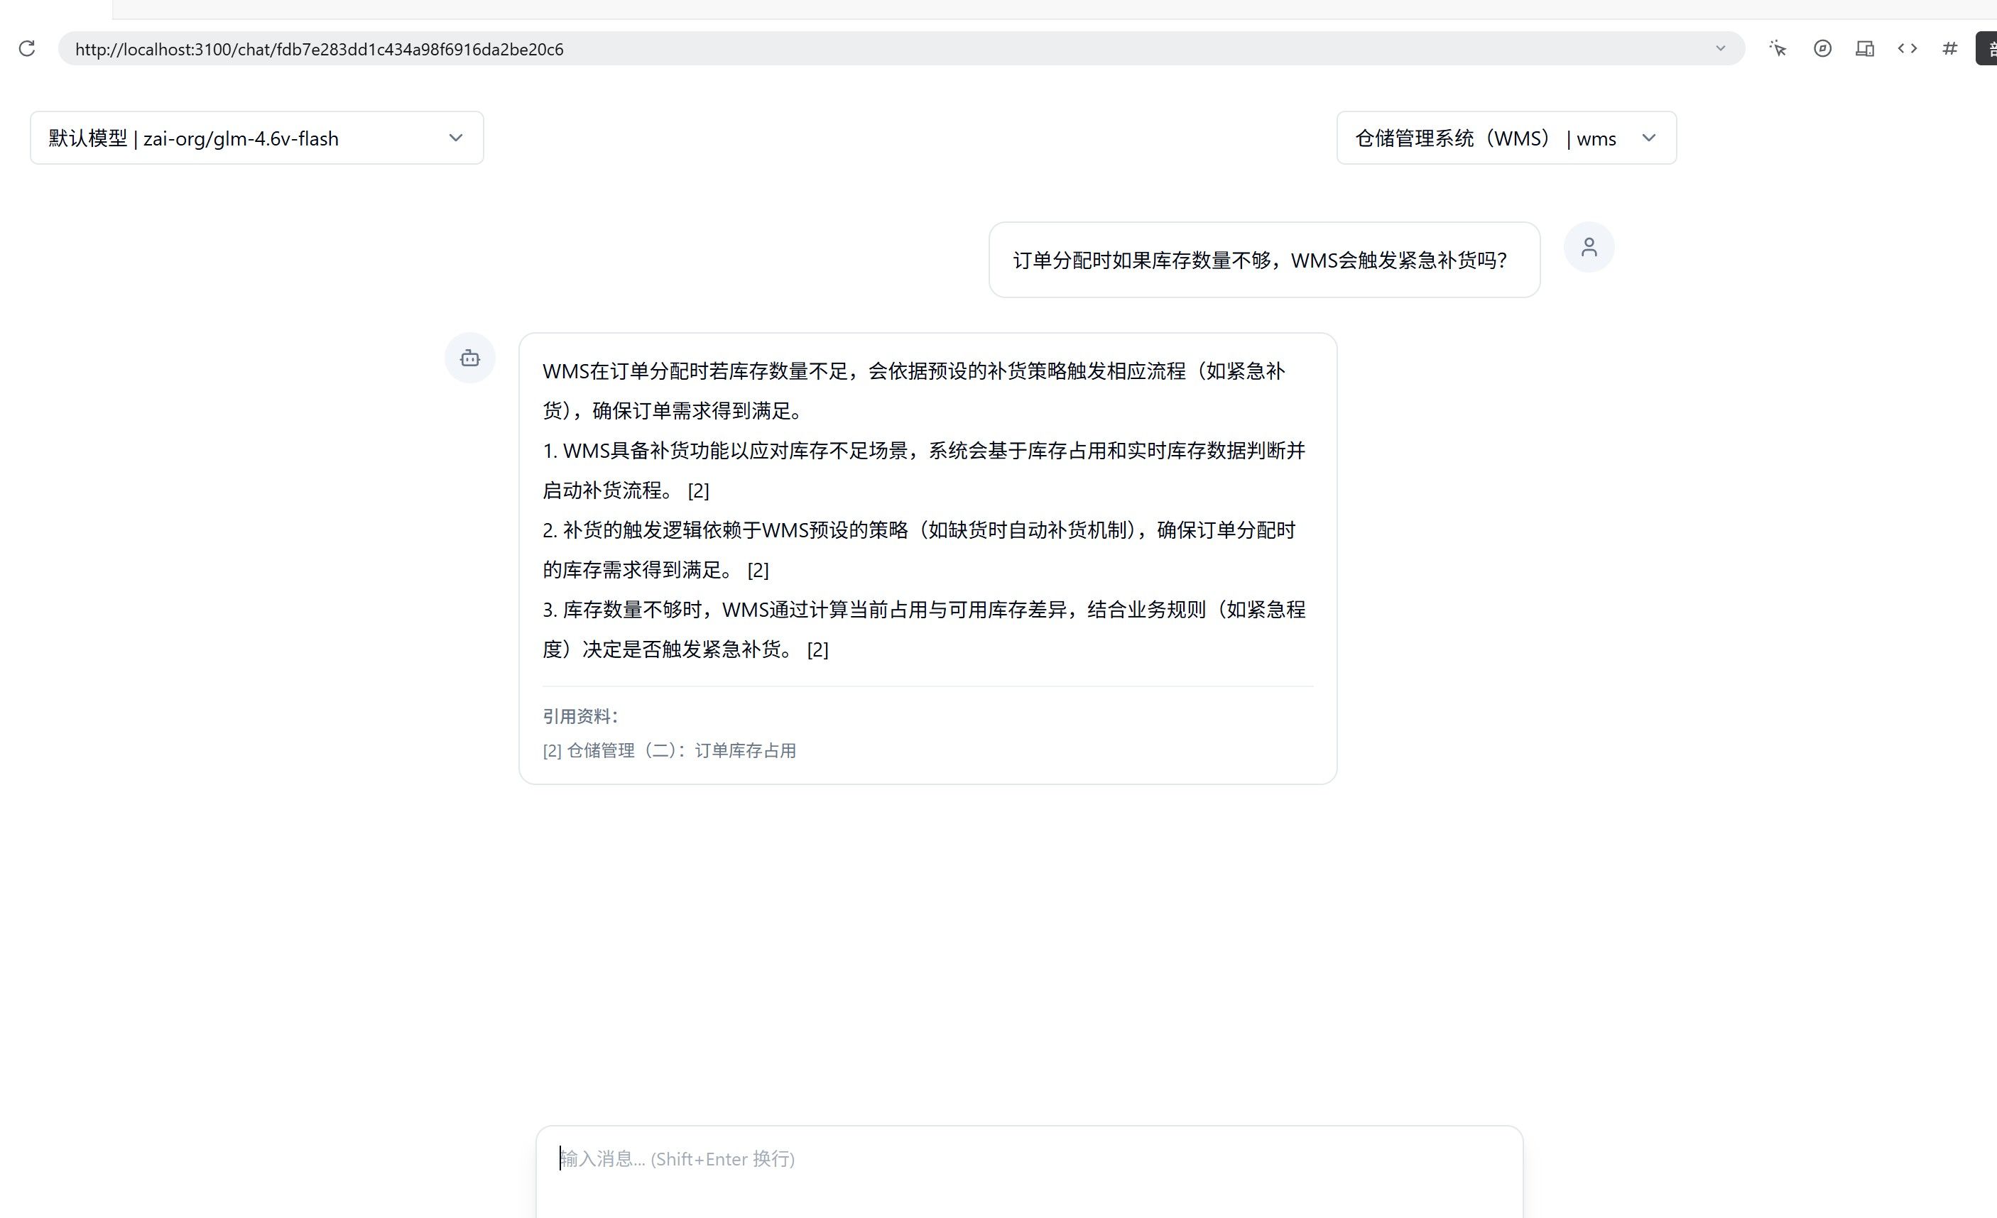
Task: Click the bot avatar icon
Action: point(470,358)
